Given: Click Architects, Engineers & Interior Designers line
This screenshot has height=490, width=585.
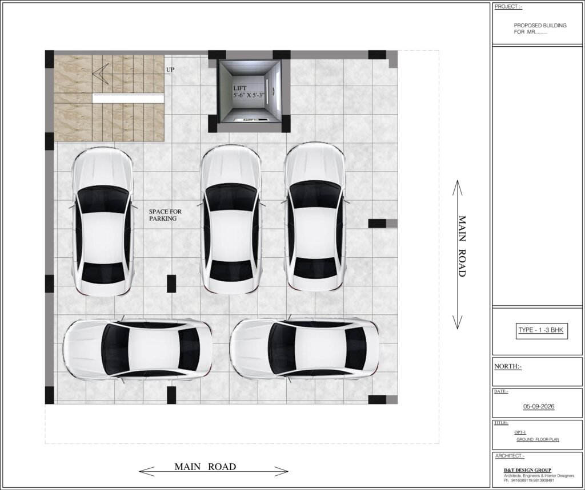Looking at the screenshot, I should [x=539, y=476].
